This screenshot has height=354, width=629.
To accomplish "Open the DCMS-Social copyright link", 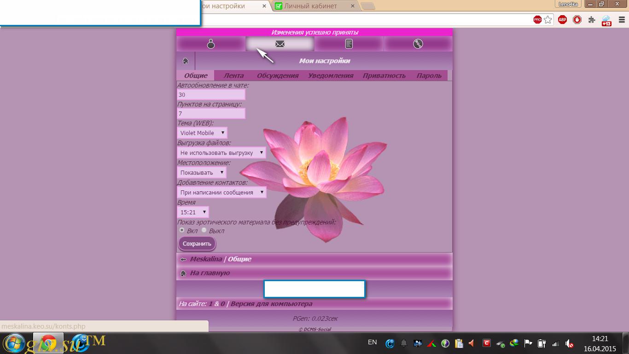I will [314, 329].
